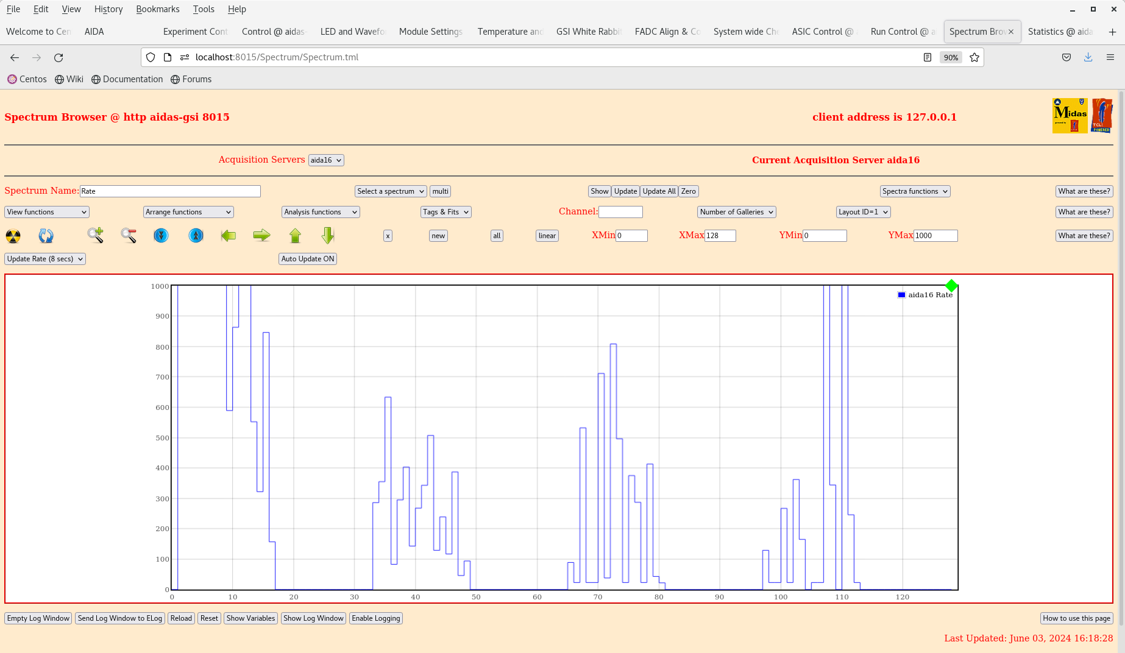Click the XMax input field
This screenshot has width=1125, height=653.
point(720,236)
